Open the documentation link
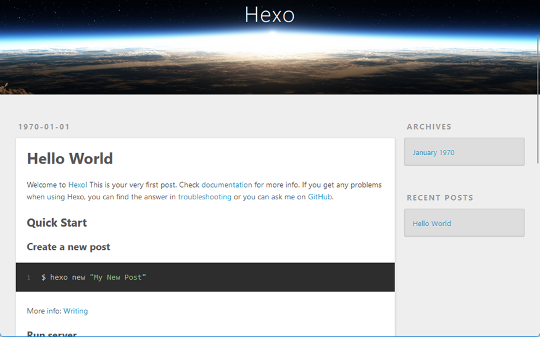The width and height of the screenshot is (540, 337). tap(226, 185)
